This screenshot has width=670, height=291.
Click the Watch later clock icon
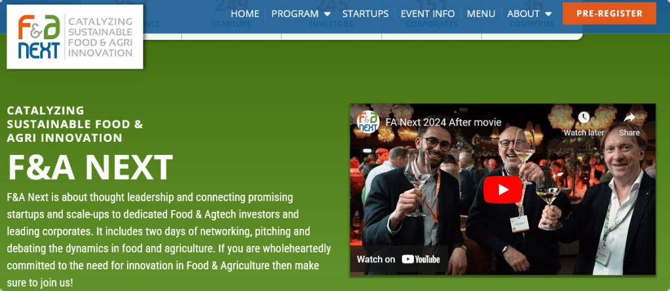coord(584,117)
